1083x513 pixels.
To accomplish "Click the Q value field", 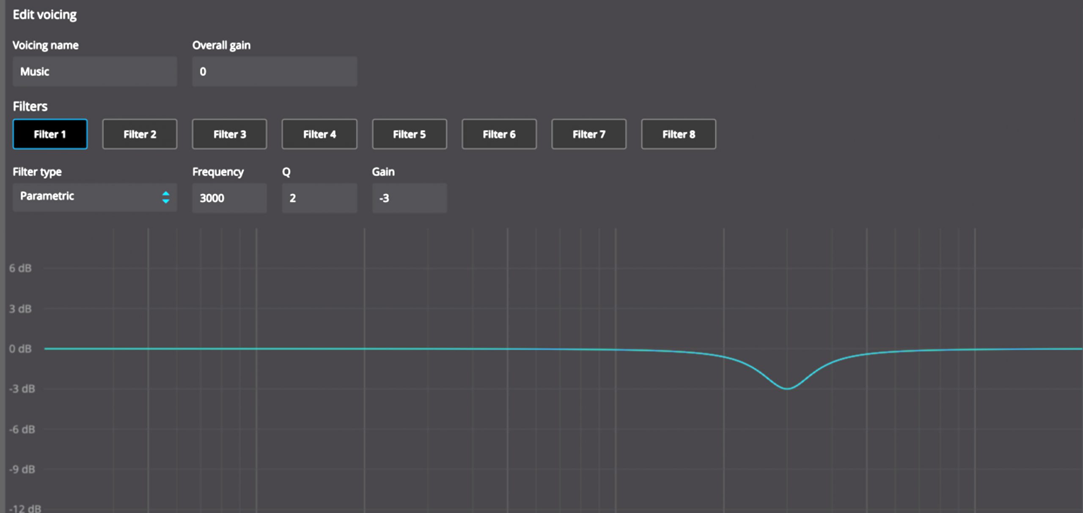I will [319, 198].
